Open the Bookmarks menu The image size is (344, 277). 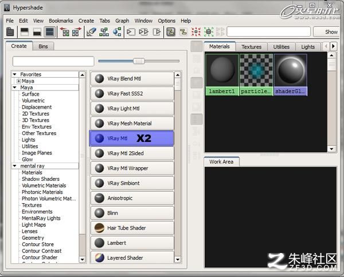click(61, 21)
